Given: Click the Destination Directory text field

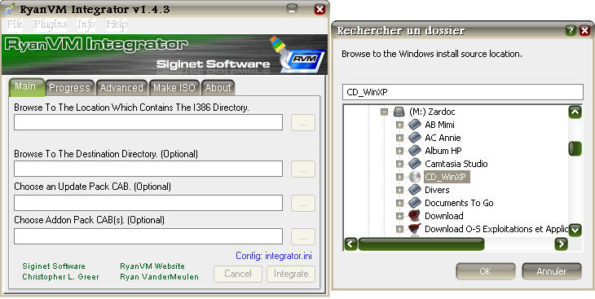Looking at the screenshot, I should 148,169.
